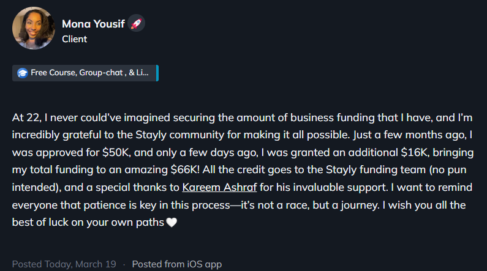Open the Posted Today, March 19 timestamp
This screenshot has width=487, height=271.
(64, 264)
